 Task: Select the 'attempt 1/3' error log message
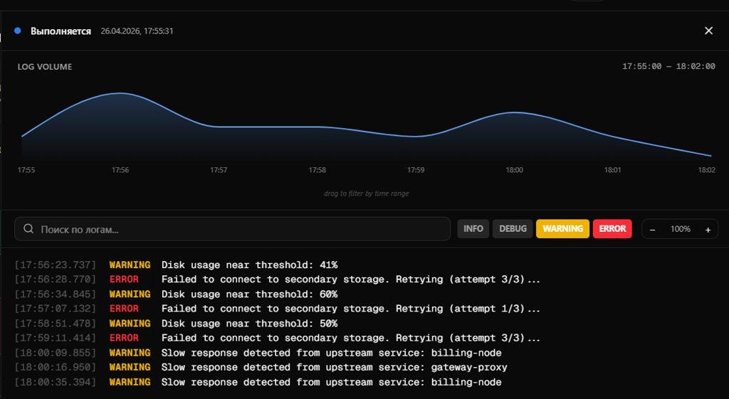[x=350, y=309]
